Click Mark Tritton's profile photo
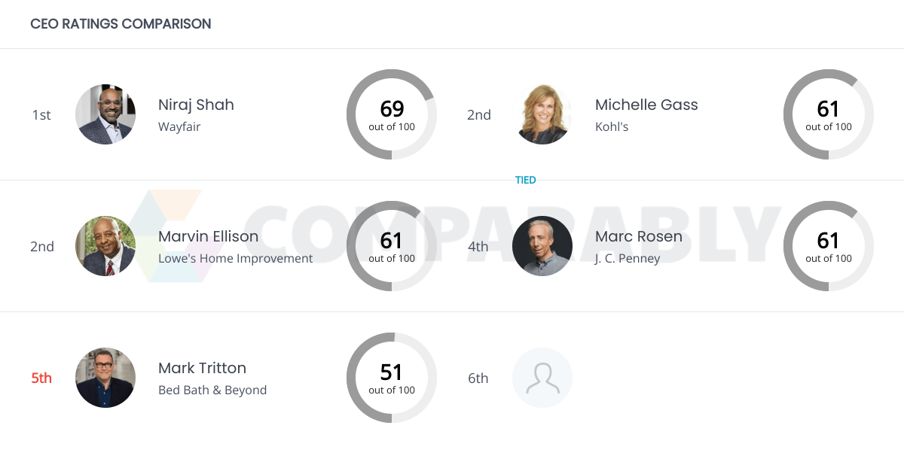The height and width of the screenshot is (474, 904). [x=105, y=378]
